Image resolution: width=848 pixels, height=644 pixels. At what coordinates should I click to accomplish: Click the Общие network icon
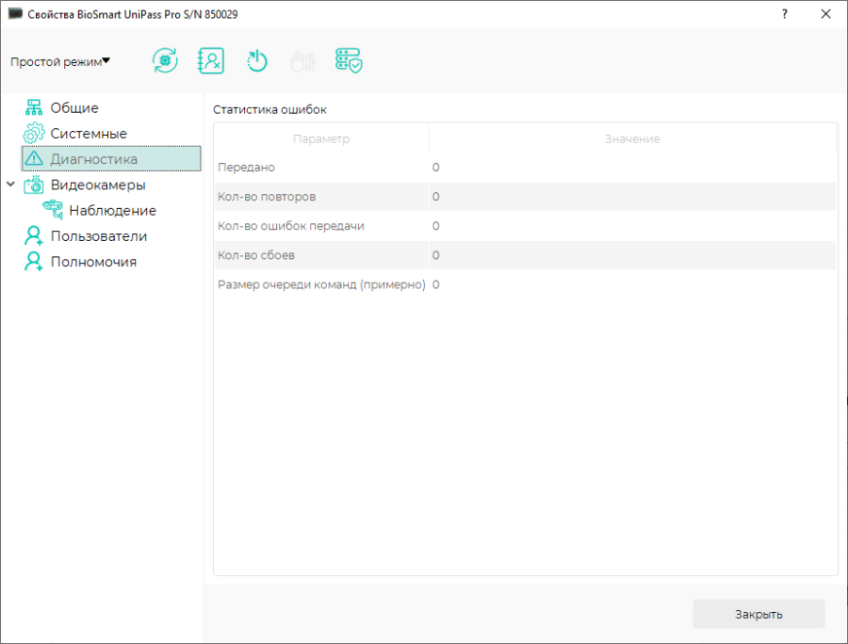click(x=34, y=107)
